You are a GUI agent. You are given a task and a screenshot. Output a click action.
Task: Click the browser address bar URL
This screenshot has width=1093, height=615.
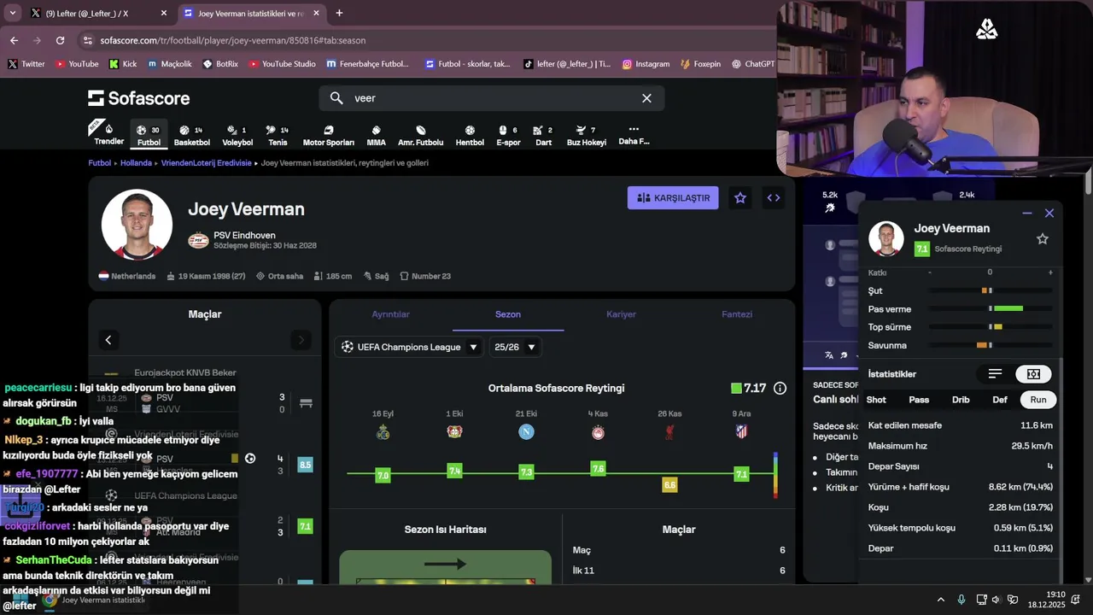(232, 40)
